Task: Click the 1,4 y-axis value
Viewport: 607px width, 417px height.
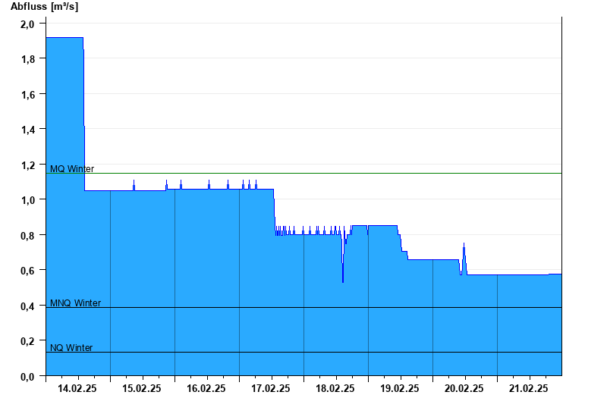Action: 27,130
